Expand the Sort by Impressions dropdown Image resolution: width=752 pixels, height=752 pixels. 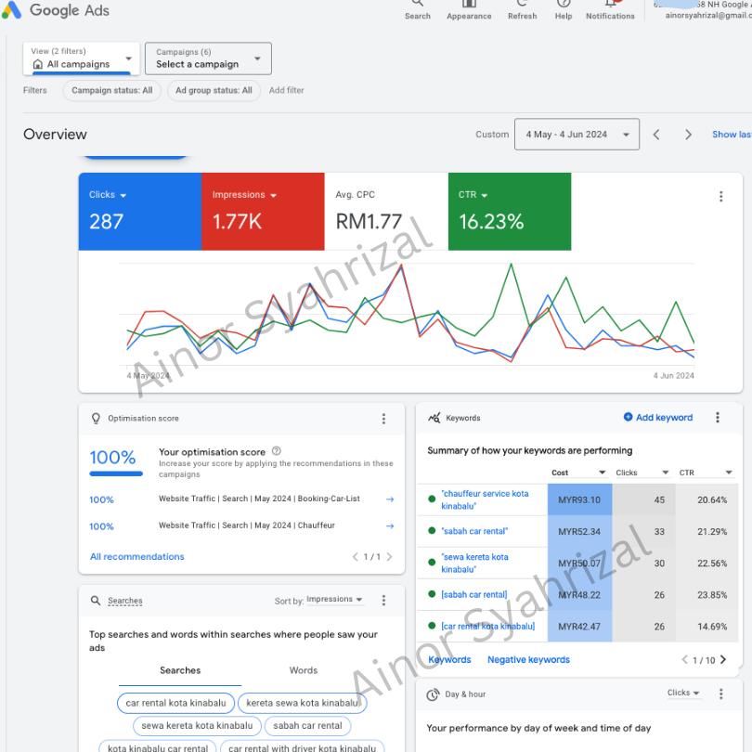tap(334, 600)
